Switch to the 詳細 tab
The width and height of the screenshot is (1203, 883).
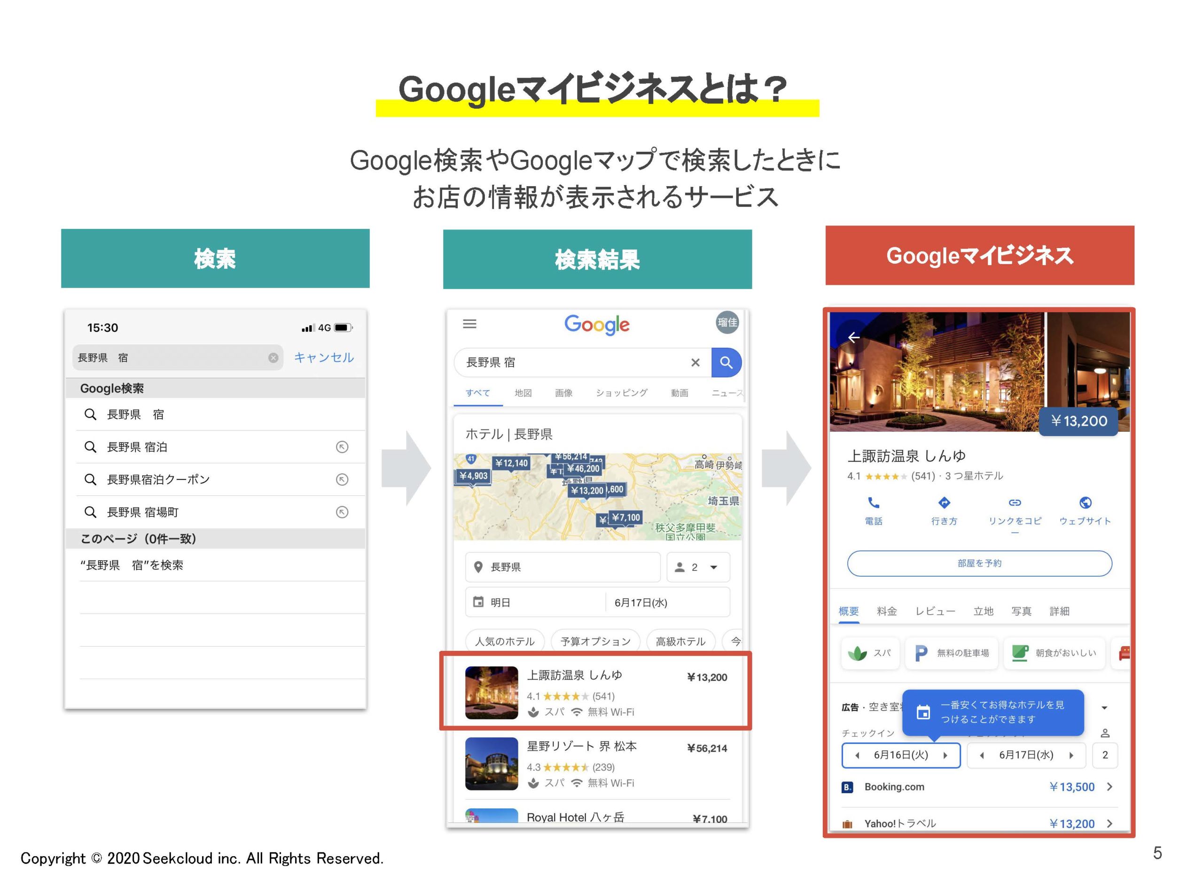point(1059,611)
